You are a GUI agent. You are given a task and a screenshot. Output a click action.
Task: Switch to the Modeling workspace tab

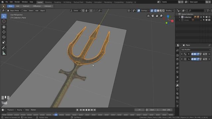point(48,2)
